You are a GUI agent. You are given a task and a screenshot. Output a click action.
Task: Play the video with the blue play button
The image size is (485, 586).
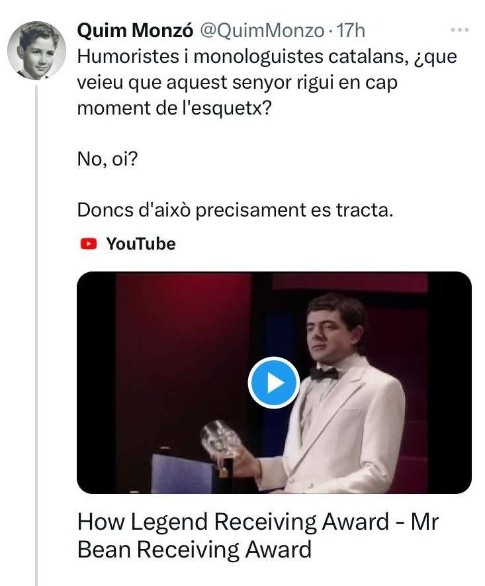coord(274,383)
